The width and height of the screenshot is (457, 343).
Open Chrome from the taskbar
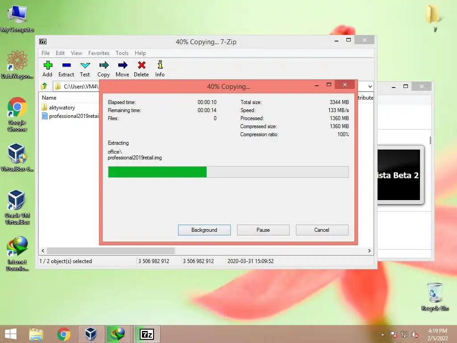click(x=63, y=334)
